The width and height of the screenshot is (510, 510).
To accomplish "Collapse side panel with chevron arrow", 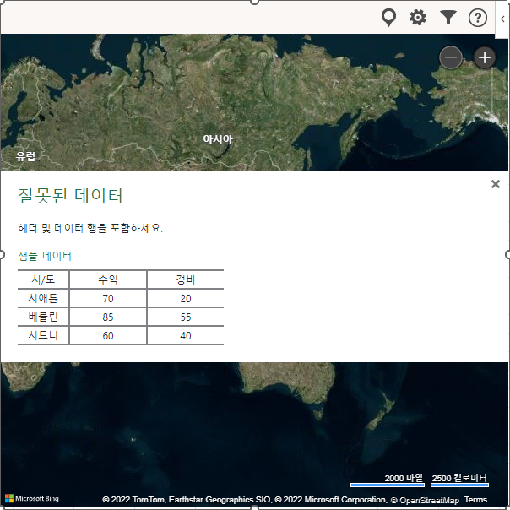I will tap(502, 19).
